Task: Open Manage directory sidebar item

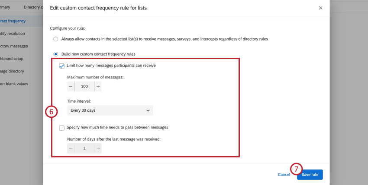Action: pyautogui.click(x=12, y=71)
